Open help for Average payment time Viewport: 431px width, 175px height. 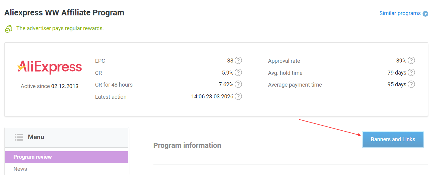pos(411,84)
